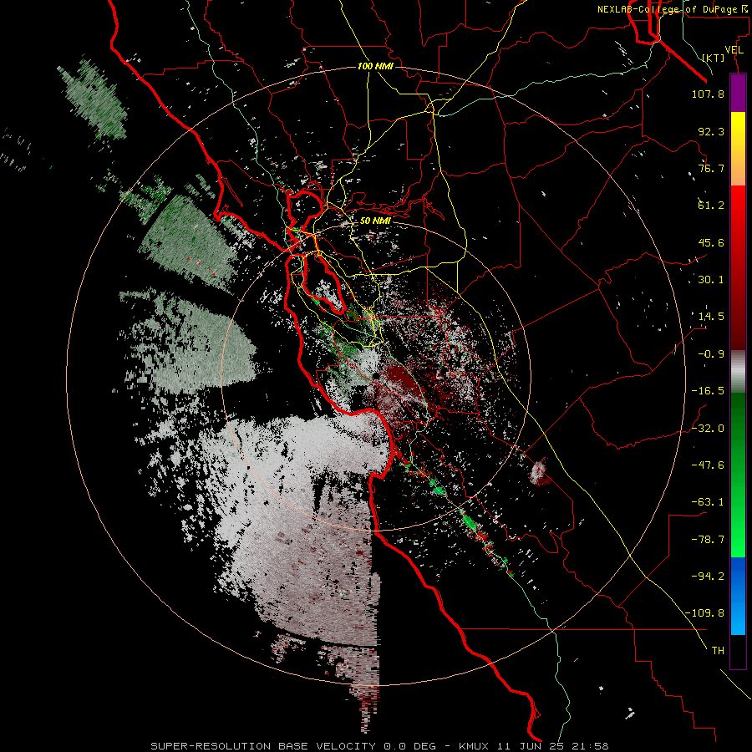Pick the yellow-orange segment of velocity scale
This screenshot has width=752, height=752.
(x=738, y=149)
